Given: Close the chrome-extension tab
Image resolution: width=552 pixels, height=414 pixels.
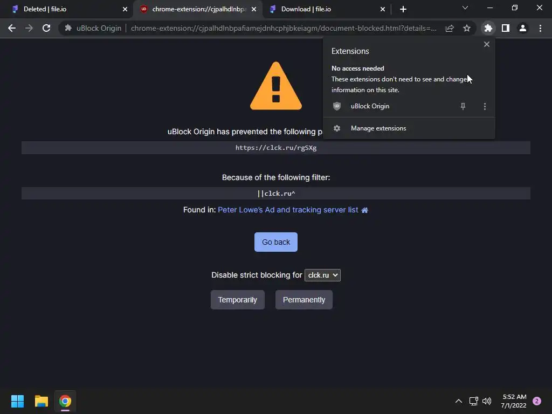Looking at the screenshot, I should tap(254, 9).
